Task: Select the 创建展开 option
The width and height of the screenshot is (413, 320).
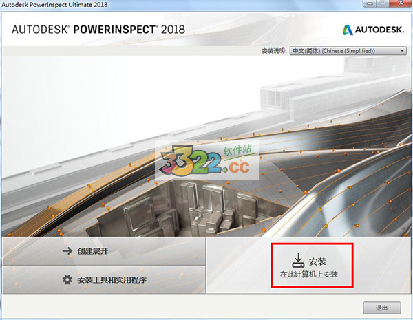Action: coord(104,251)
